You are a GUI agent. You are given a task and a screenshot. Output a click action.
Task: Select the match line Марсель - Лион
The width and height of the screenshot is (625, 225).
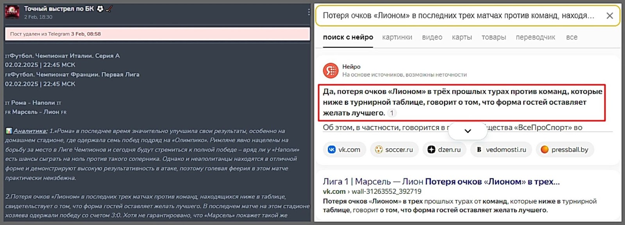point(36,112)
